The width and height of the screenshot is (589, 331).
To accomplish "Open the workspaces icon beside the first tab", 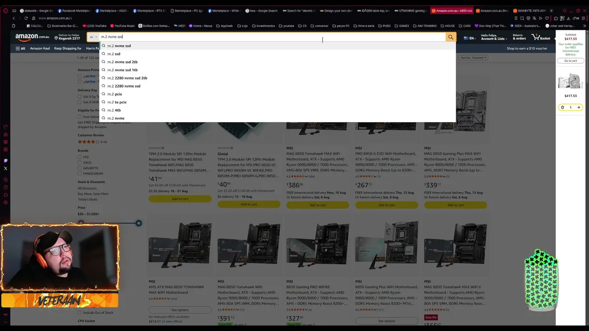I will point(14,11).
